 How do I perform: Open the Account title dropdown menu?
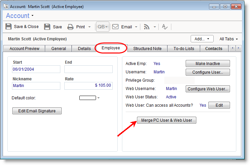click(x=33, y=16)
